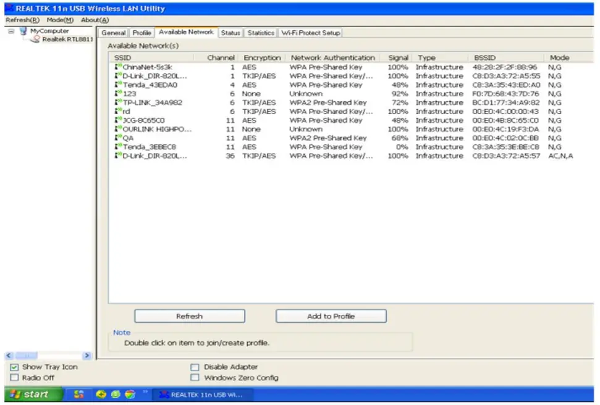Click the Realtek RTL881 adapter icon
Viewport: 600px width, 405px height.
coord(36,39)
